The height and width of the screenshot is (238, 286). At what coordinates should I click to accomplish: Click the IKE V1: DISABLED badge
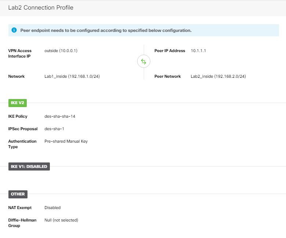[x=29, y=166]
